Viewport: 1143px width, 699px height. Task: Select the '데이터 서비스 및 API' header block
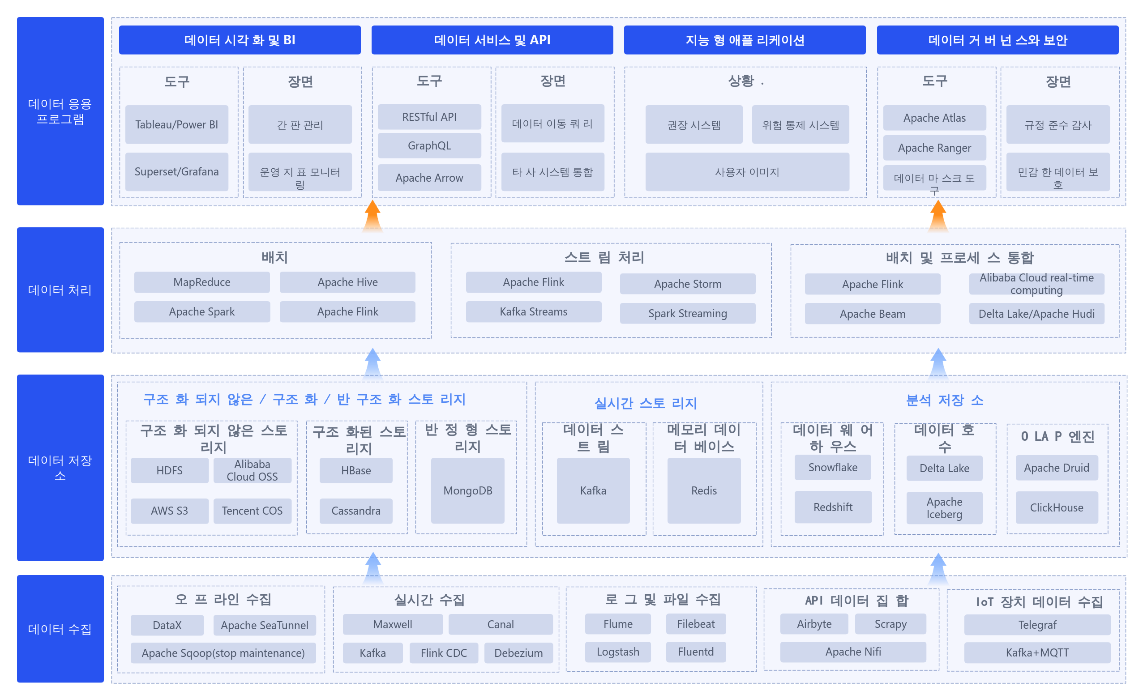click(x=492, y=40)
